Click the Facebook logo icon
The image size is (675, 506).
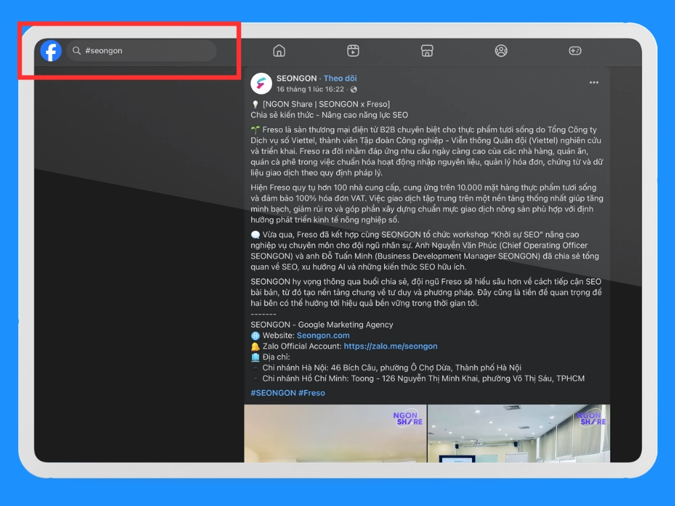tap(51, 51)
